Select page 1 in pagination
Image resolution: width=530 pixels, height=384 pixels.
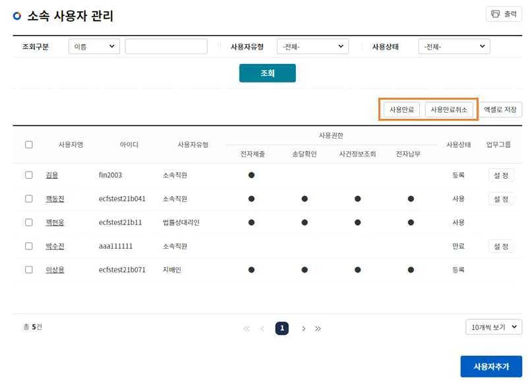click(282, 328)
